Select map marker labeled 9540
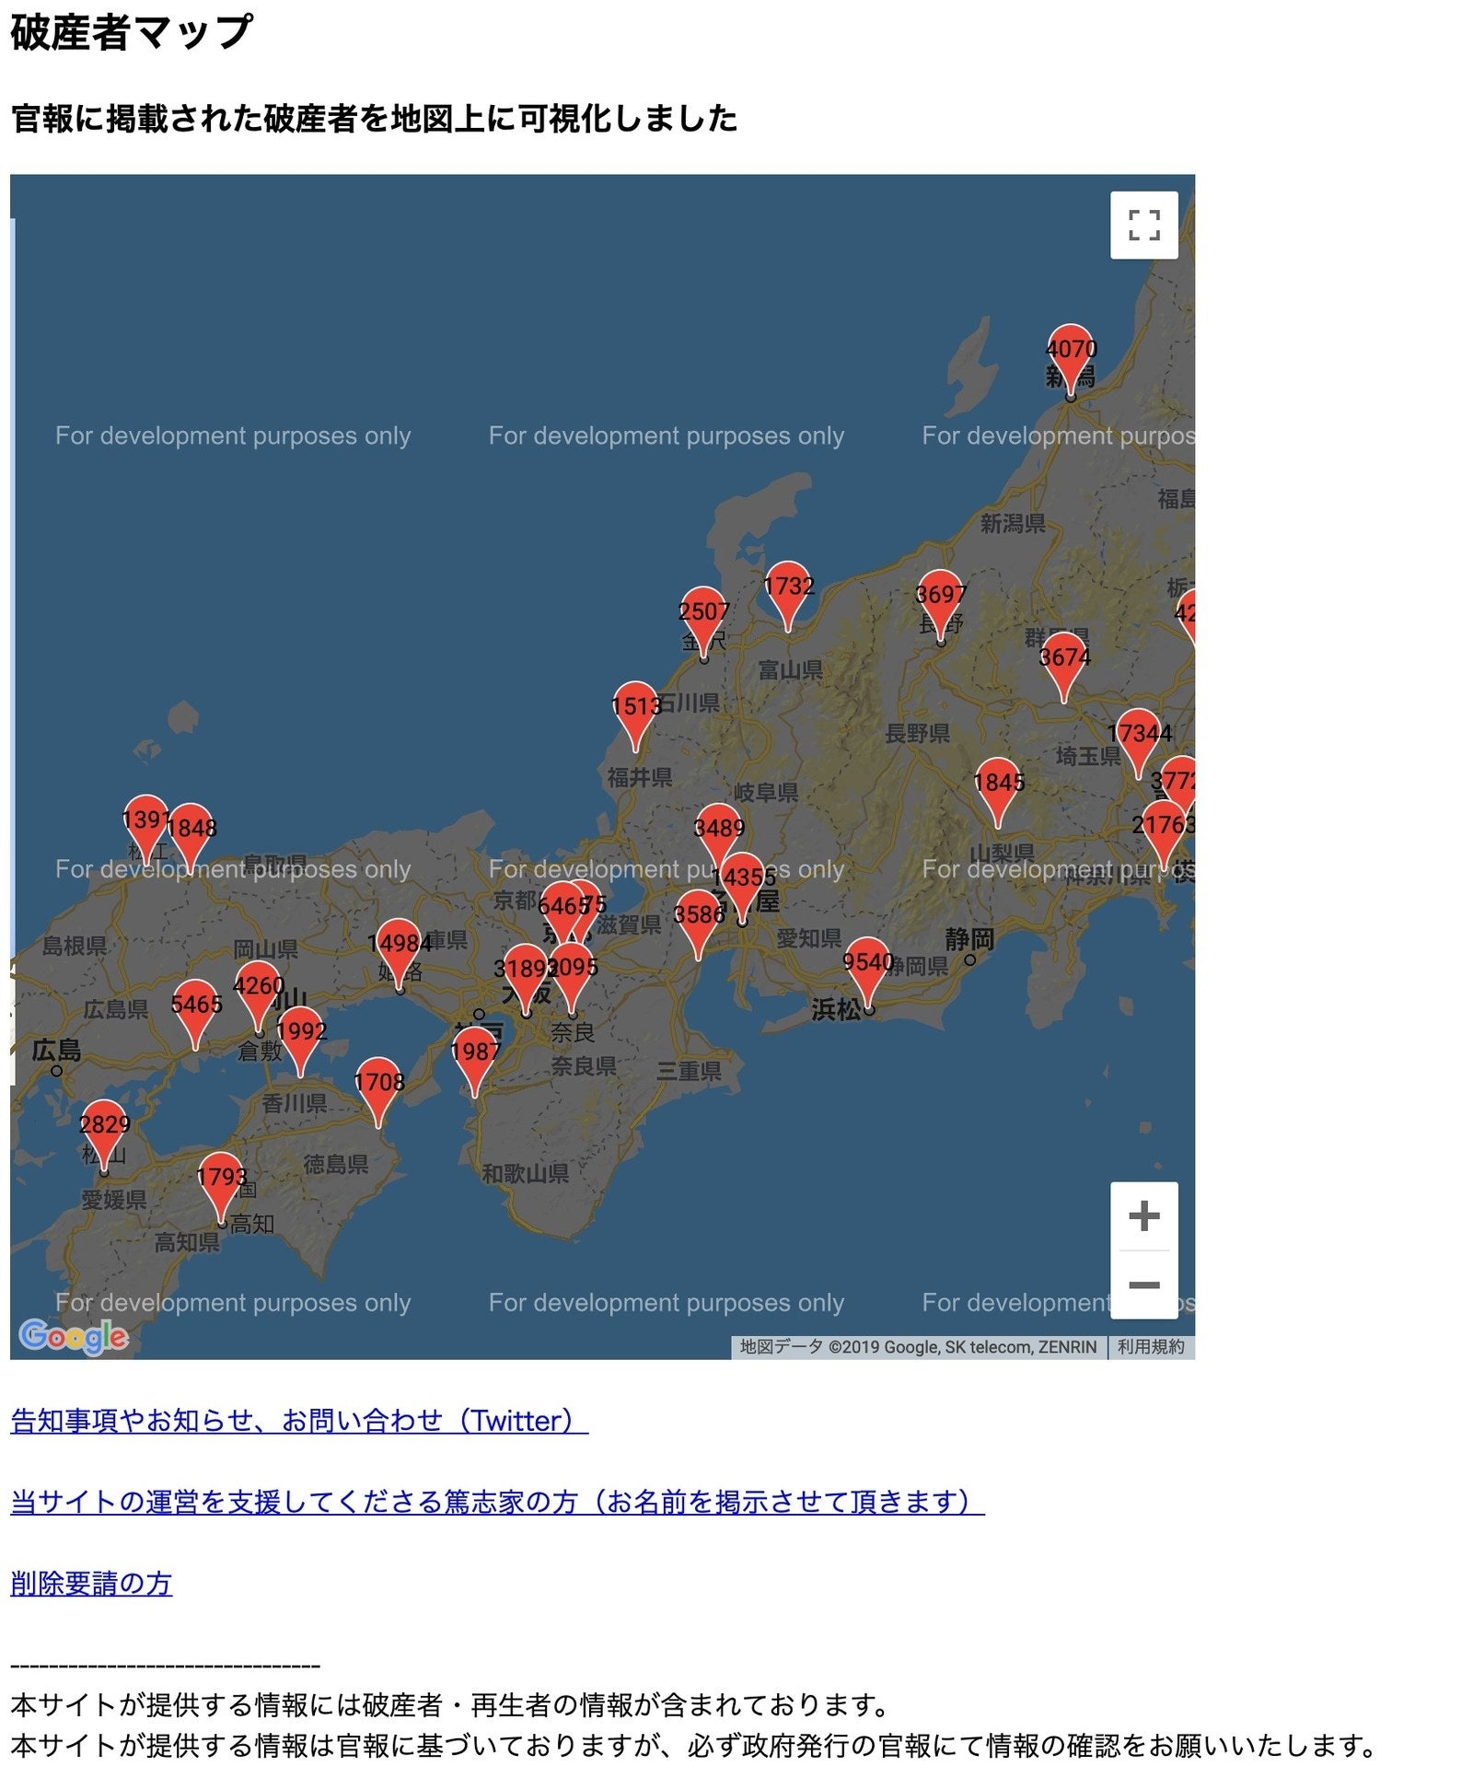This screenshot has width=1473, height=1778. (x=866, y=972)
